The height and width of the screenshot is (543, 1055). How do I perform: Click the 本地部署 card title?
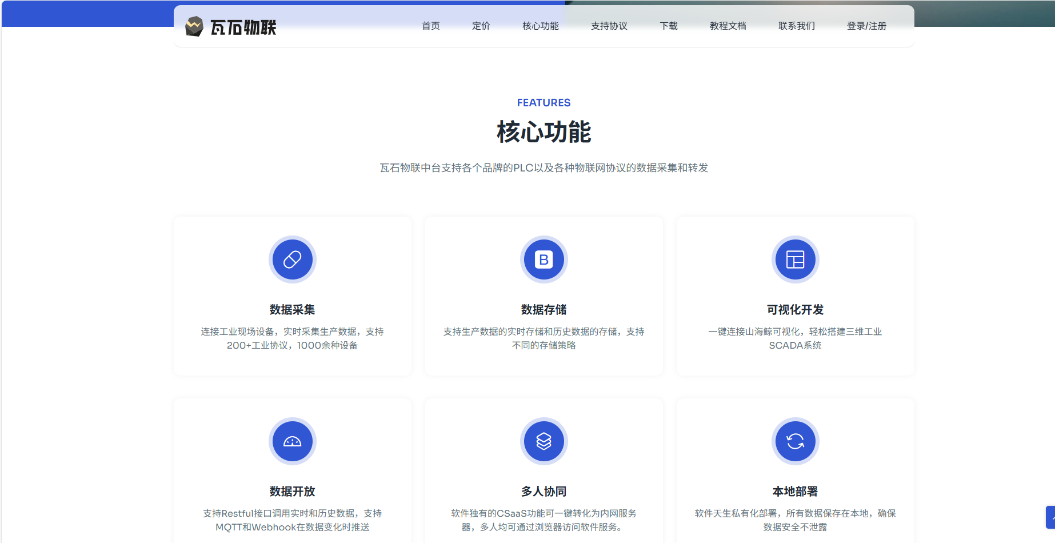[796, 492]
